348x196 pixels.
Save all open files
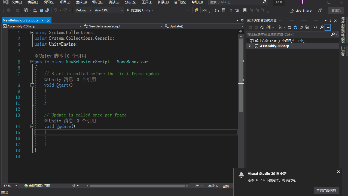click(47, 10)
